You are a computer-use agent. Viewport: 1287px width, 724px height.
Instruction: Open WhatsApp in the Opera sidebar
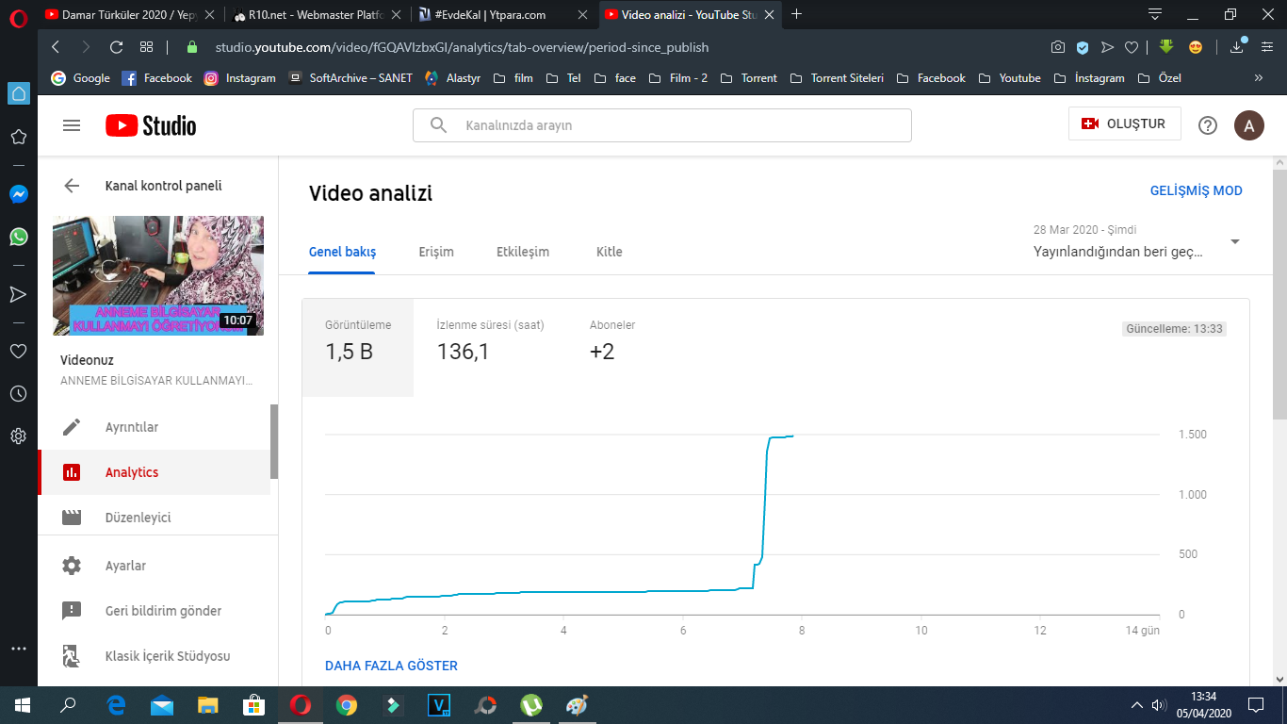[x=19, y=237]
